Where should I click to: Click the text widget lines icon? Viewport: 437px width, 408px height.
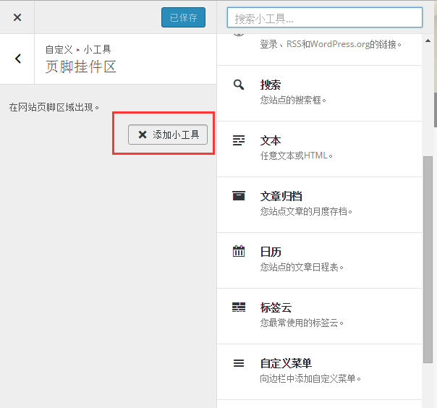tap(239, 141)
